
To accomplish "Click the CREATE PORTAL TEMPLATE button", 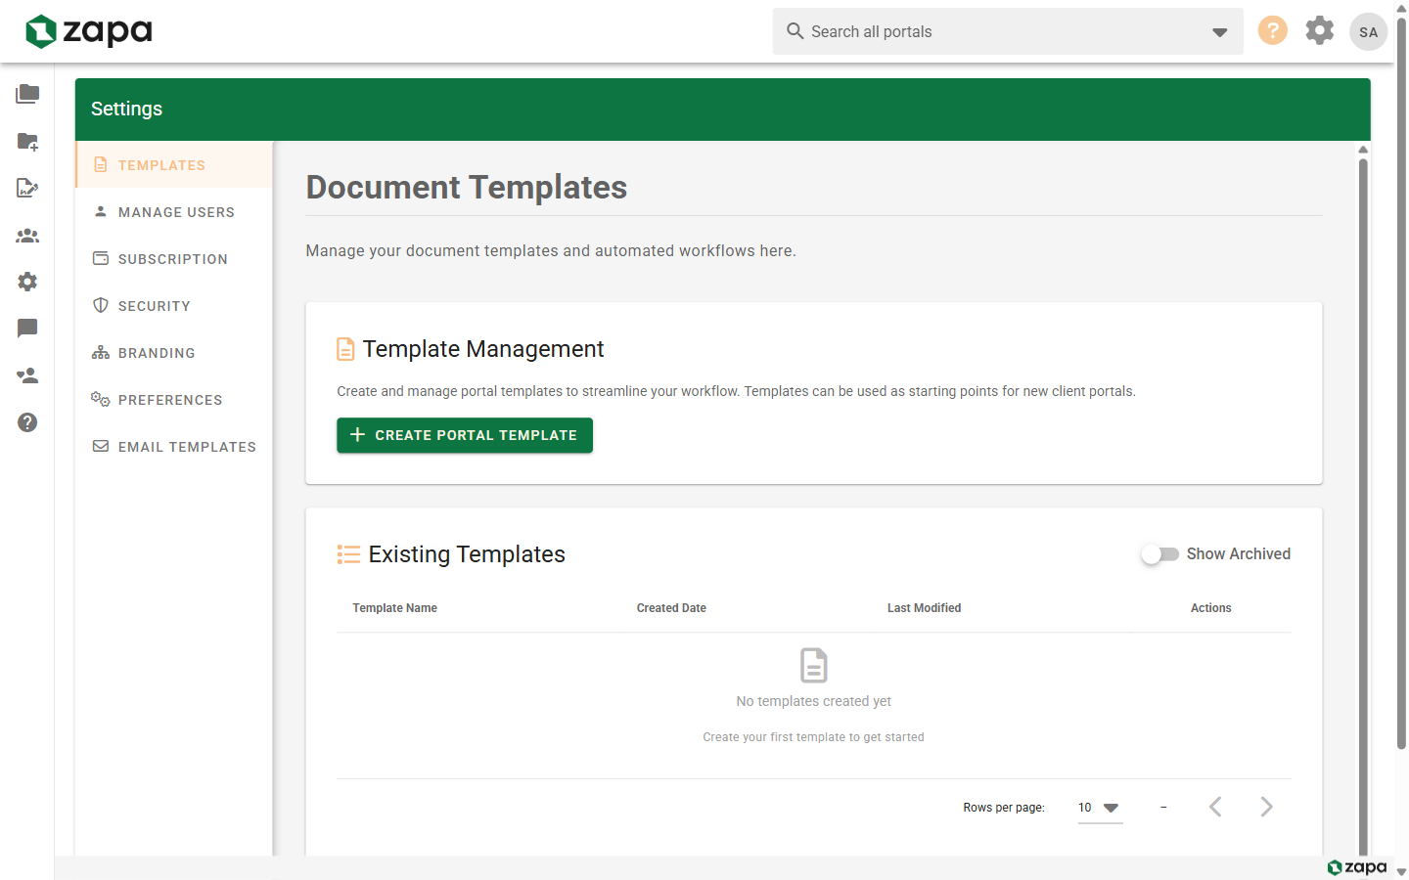I will coord(465,435).
